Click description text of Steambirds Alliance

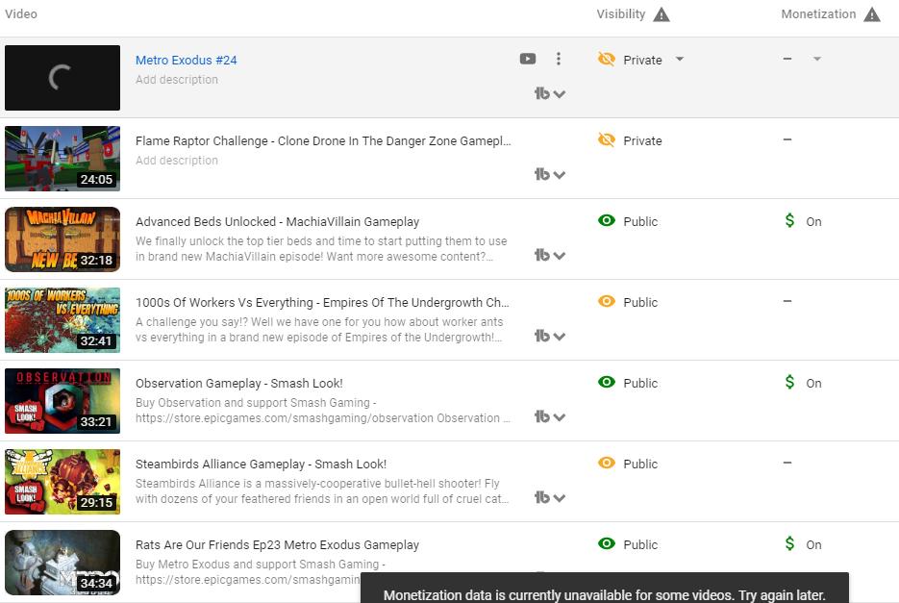coord(322,491)
